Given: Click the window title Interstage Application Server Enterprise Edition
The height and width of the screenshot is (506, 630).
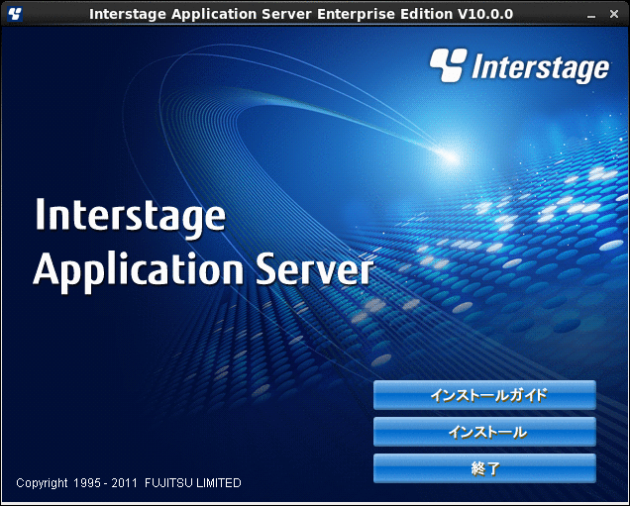Looking at the screenshot, I should 301,14.
